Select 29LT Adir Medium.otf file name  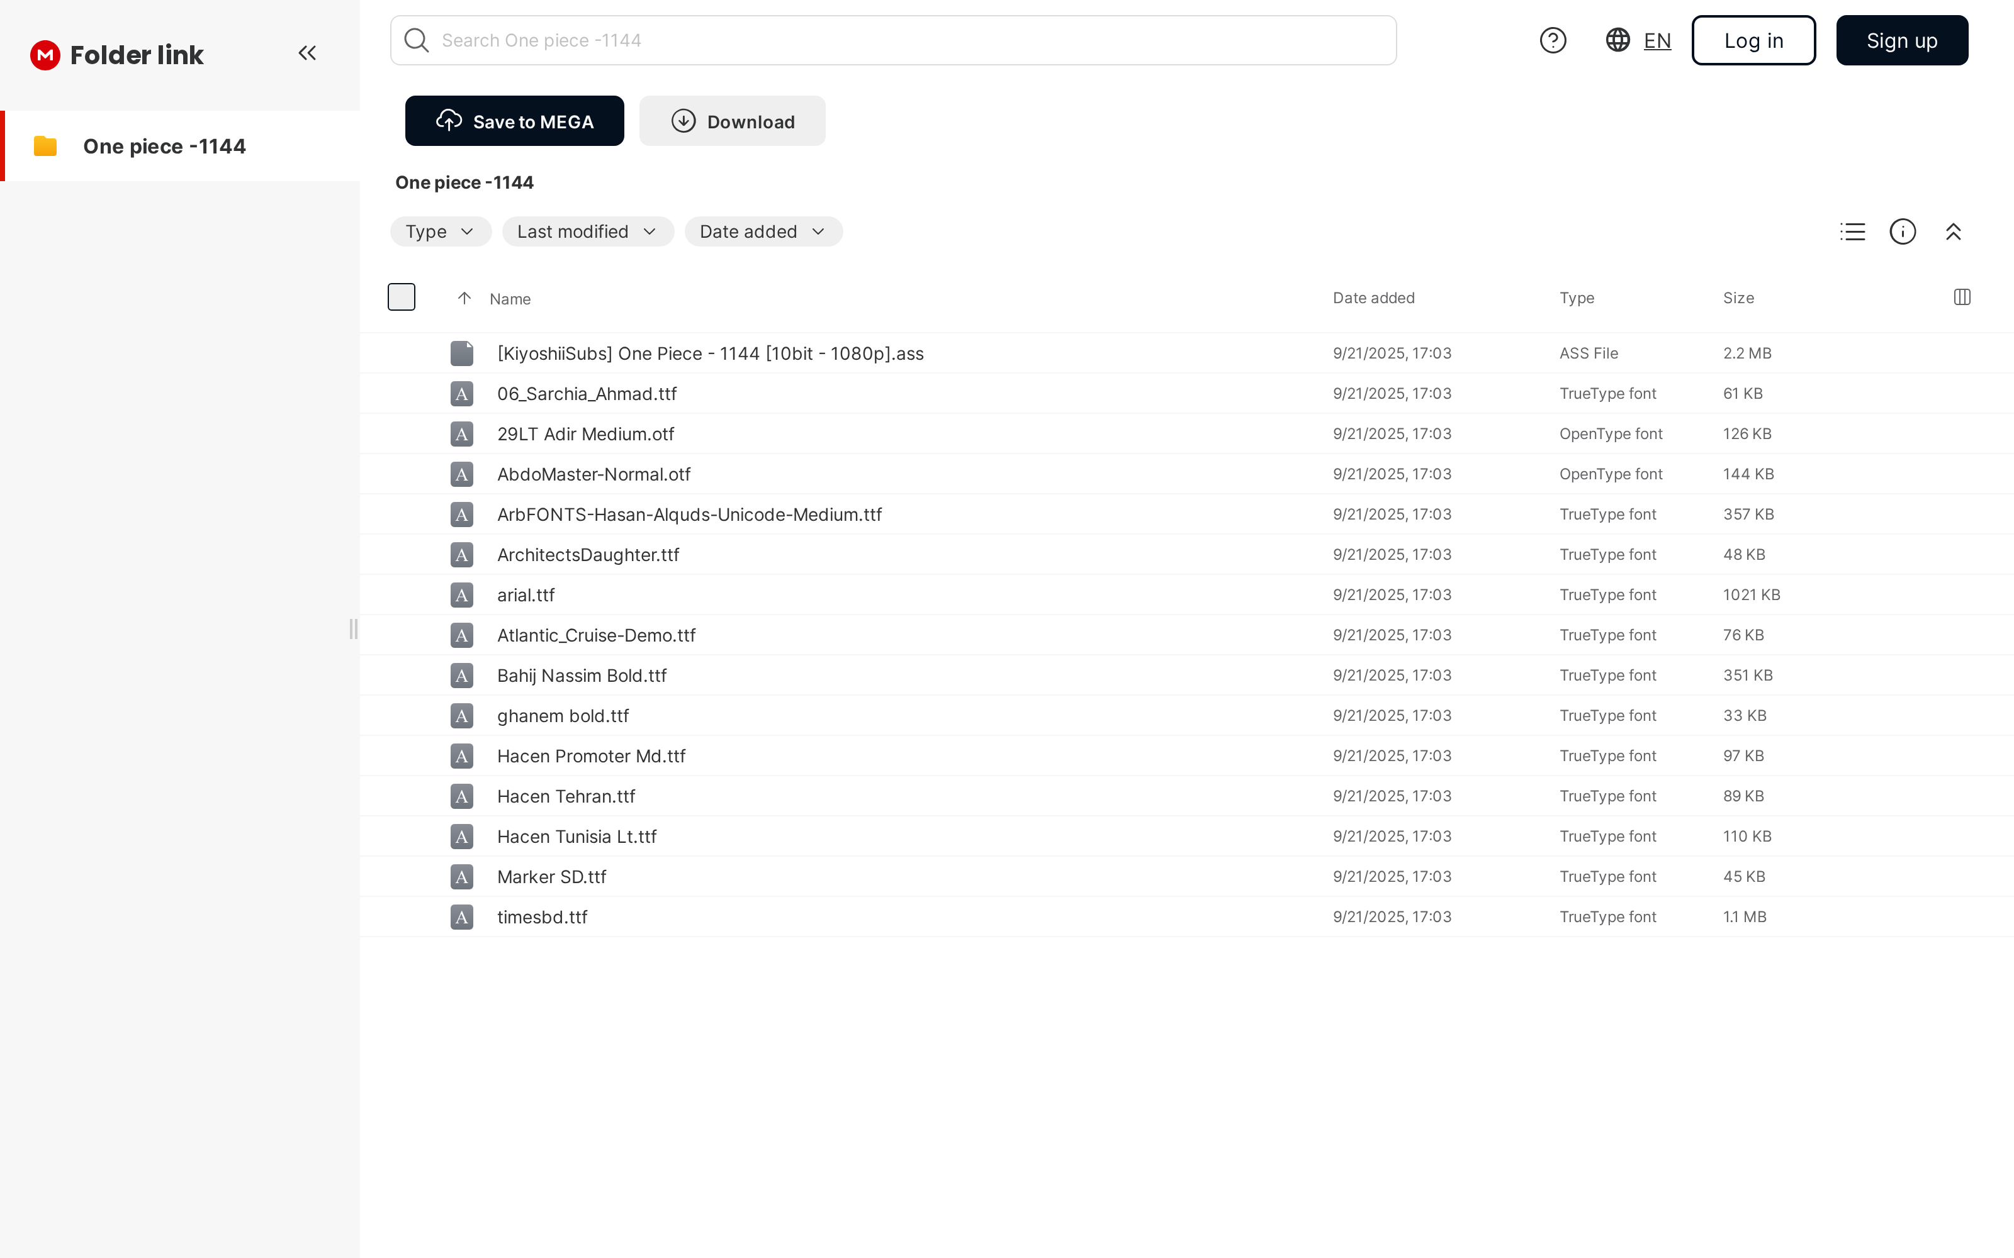point(585,433)
